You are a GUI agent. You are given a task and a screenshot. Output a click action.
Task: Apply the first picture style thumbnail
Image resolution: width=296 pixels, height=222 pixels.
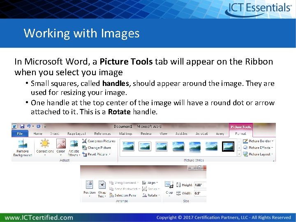128,146
